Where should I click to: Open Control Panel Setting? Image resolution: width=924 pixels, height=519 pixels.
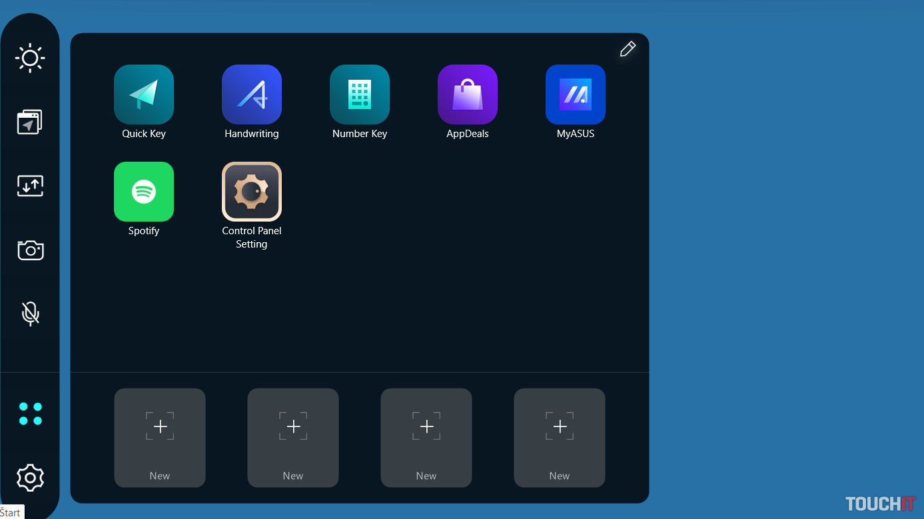[x=252, y=192]
